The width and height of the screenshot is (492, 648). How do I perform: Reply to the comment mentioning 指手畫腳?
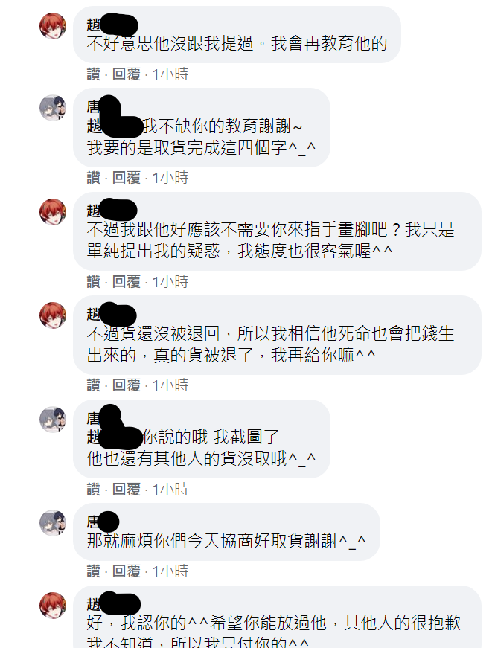coord(127,282)
